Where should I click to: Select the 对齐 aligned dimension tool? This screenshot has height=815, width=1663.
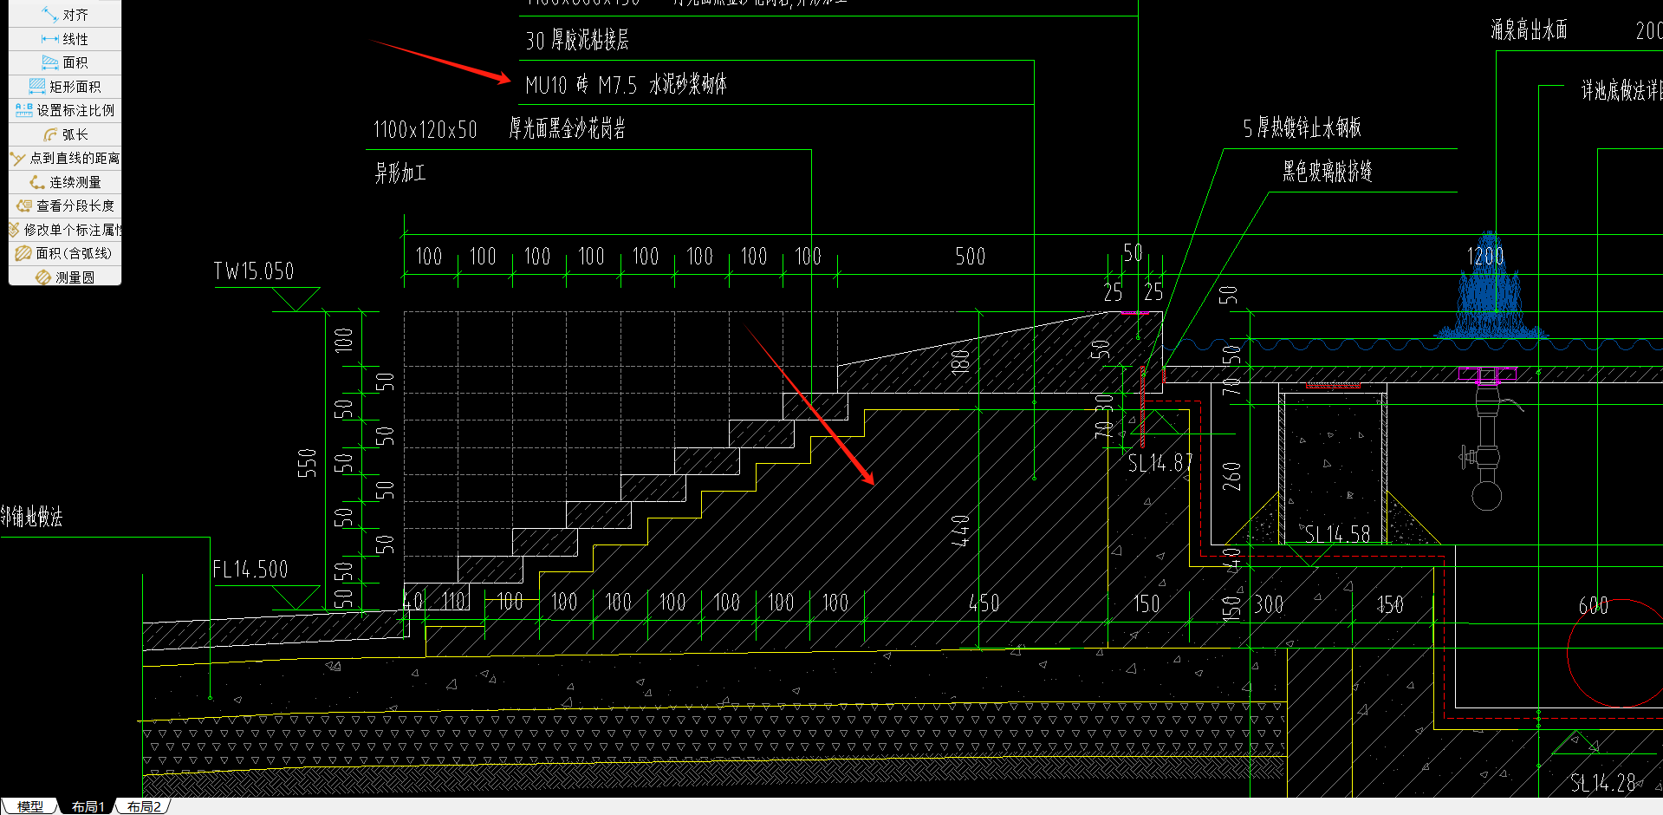(65, 15)
